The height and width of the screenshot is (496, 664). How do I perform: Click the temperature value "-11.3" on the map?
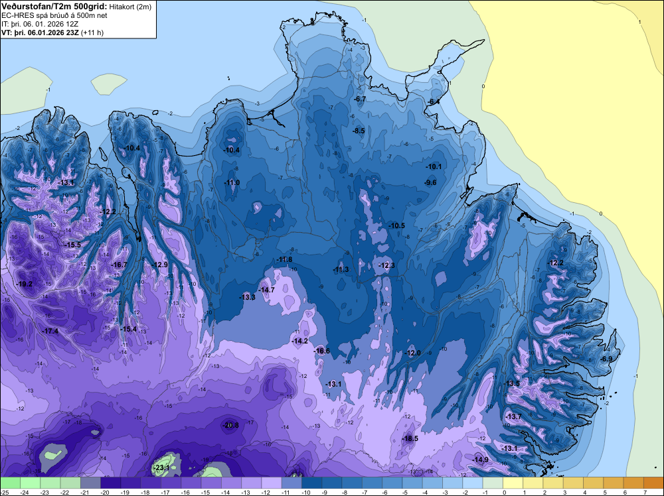pyautogui.click(x=341, y=269)
